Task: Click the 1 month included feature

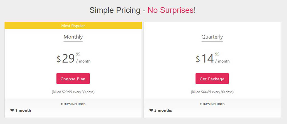Action: point(21,111)
